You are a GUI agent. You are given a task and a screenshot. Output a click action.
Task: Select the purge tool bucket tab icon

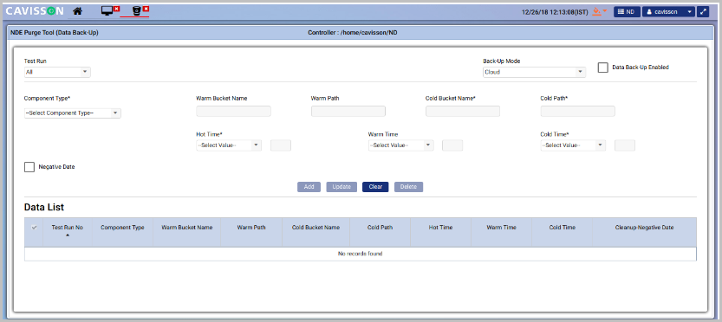[x=137, y=11]
